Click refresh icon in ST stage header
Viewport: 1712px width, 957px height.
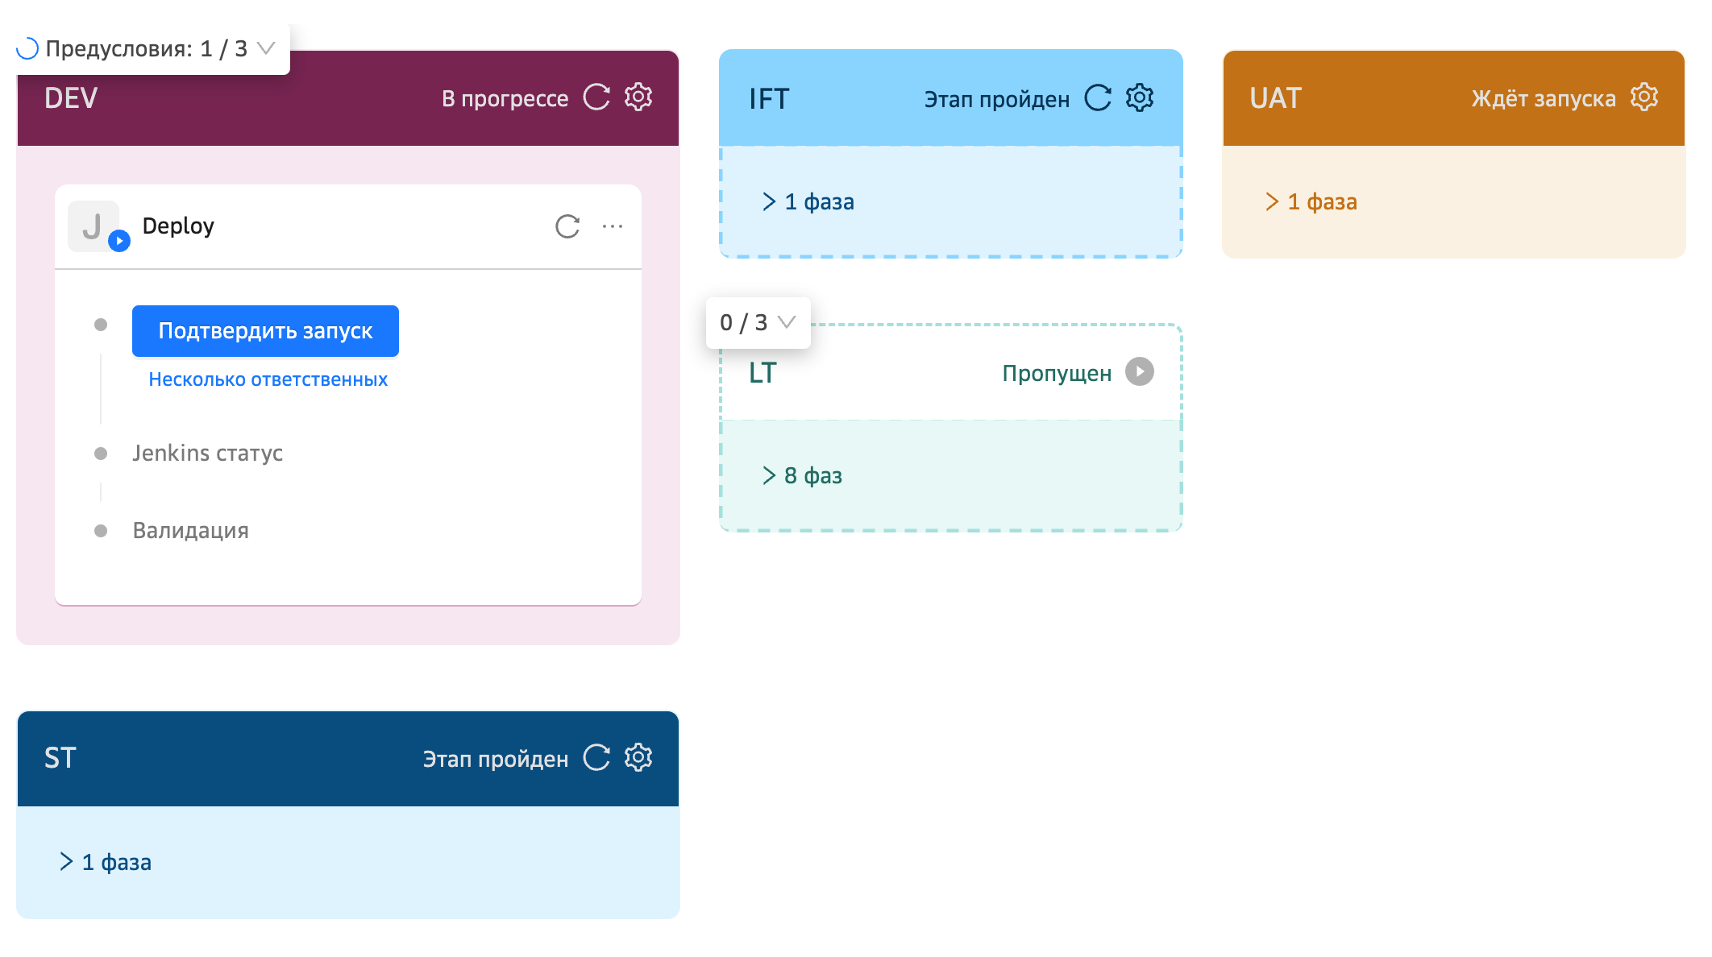(596, 757)
